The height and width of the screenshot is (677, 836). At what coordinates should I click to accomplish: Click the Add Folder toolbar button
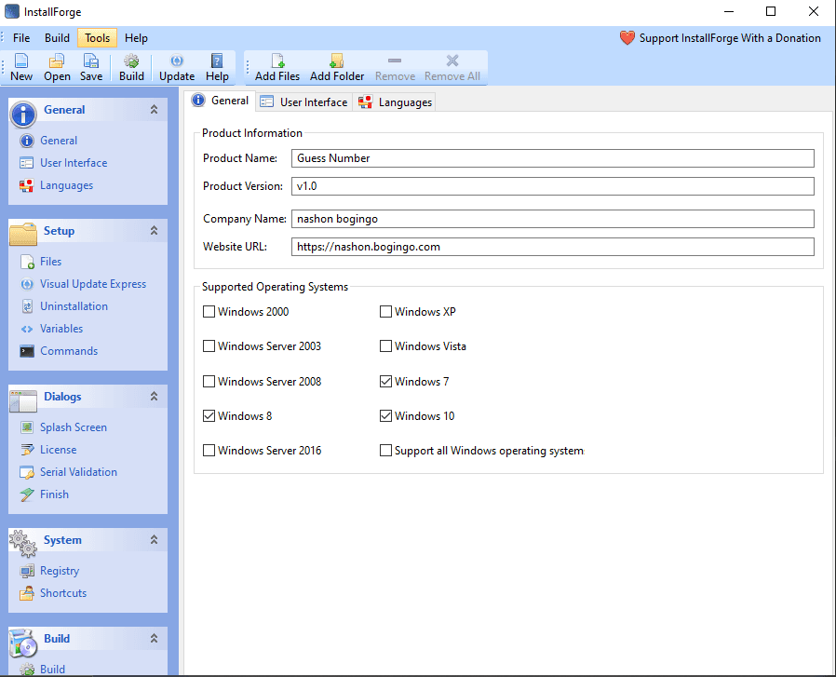coord(336,67)
